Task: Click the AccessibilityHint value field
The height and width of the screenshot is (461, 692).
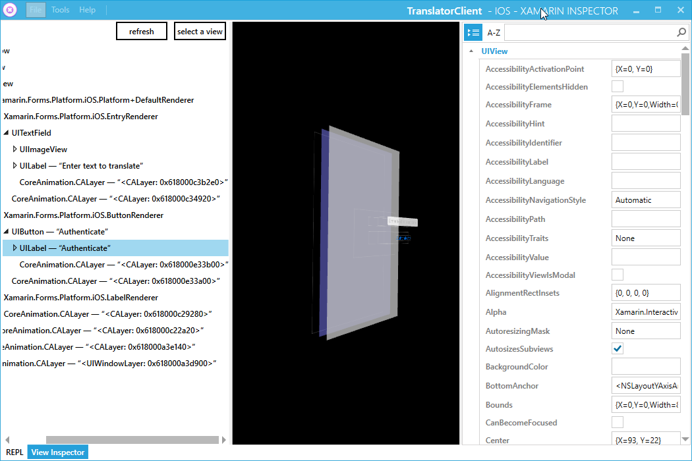Action: [x=646, y=124]
